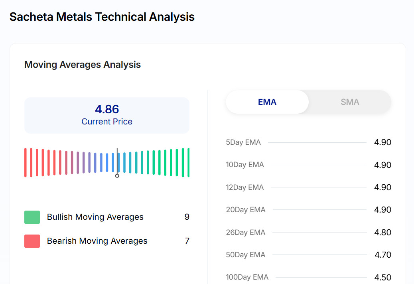The image size is (414, 284).
Task: Click the 12Day EMA label
Action: coord(245,187)
